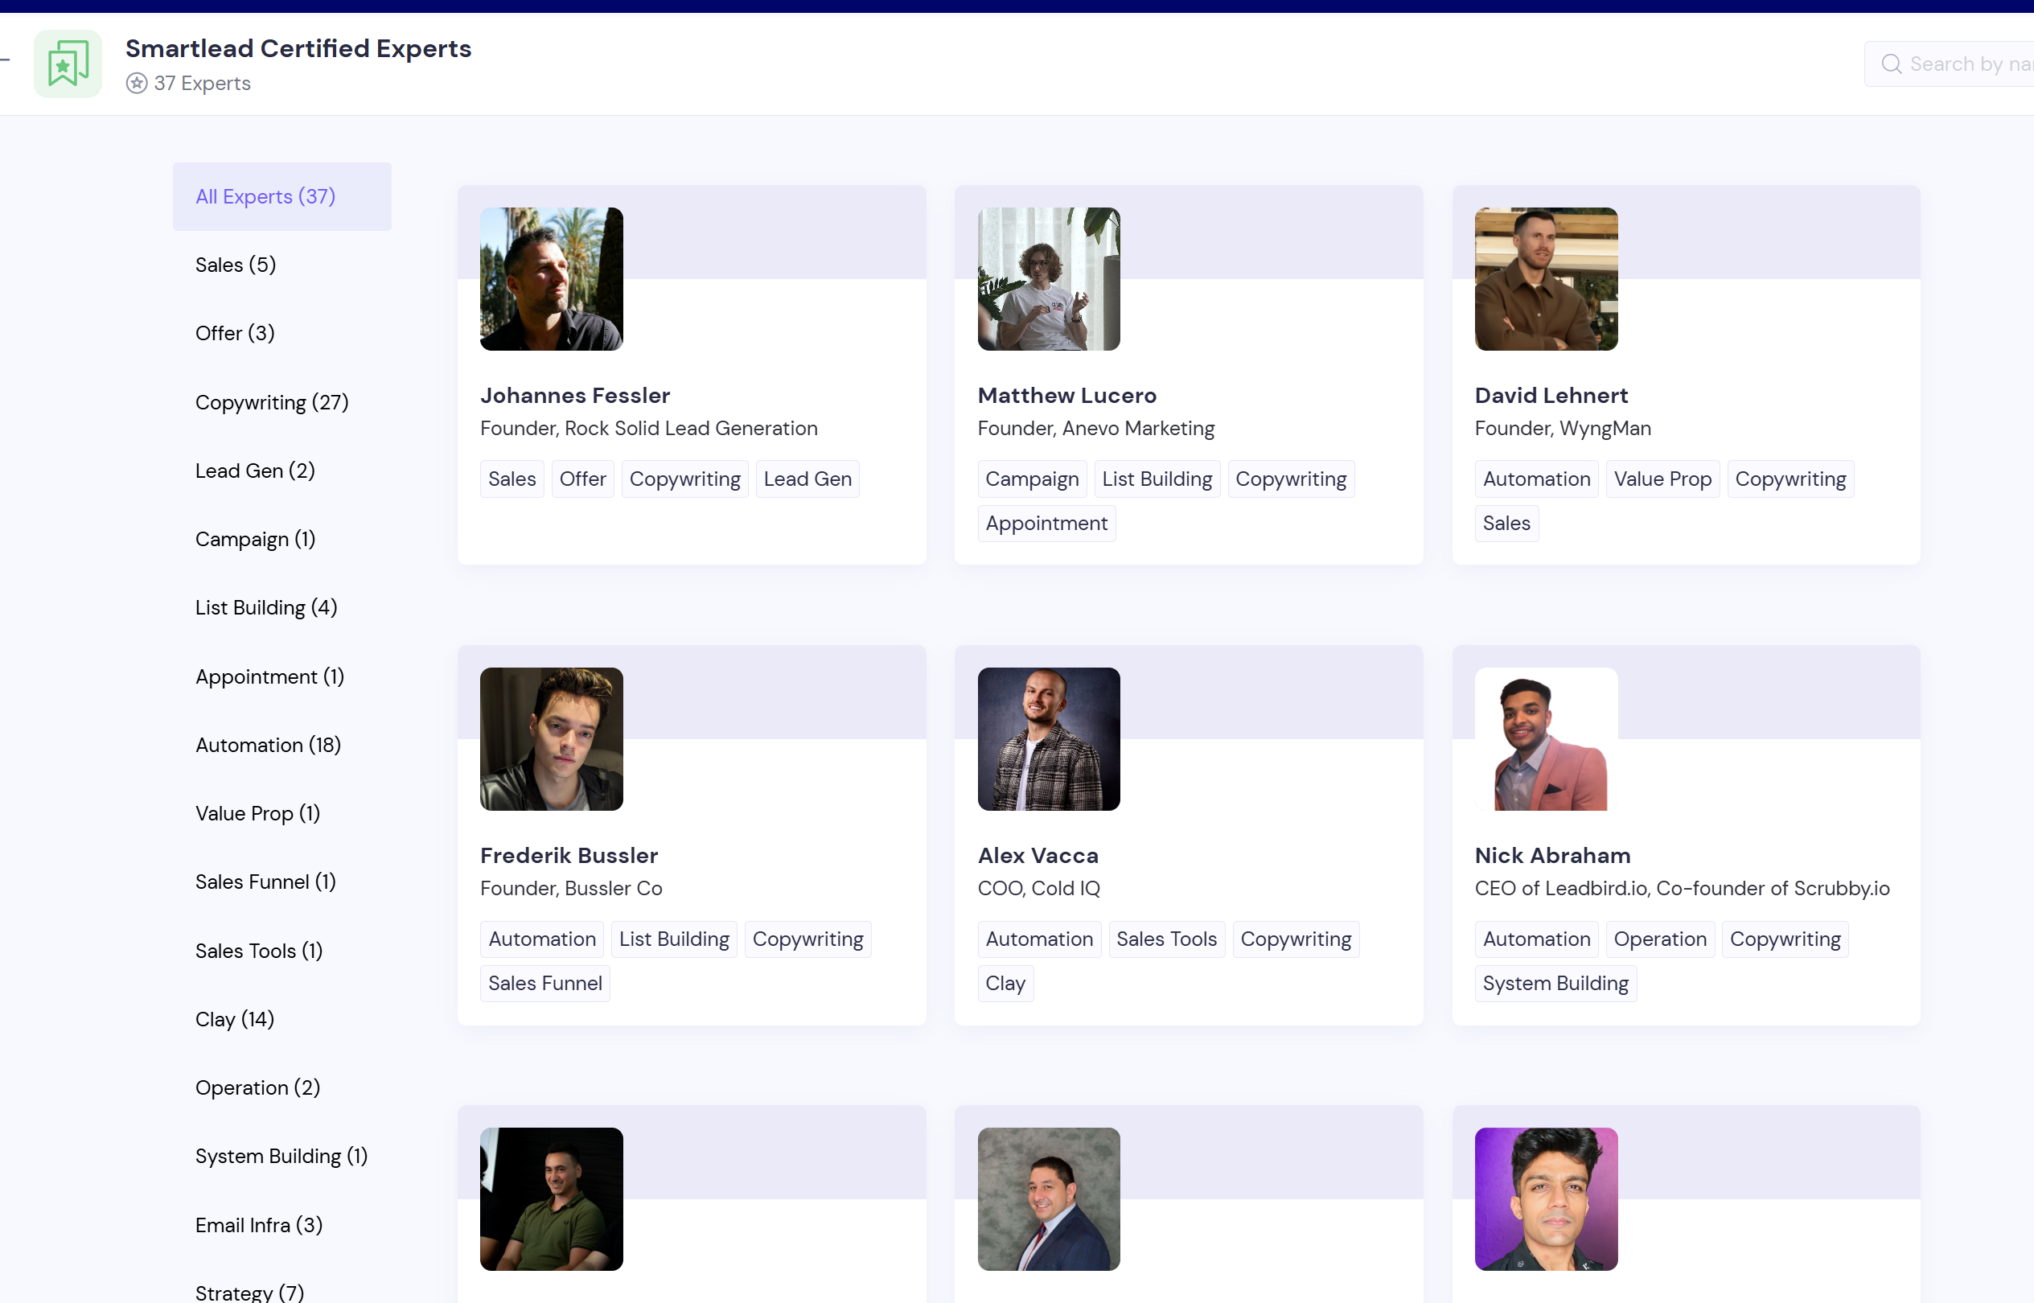Open the Frederik Bussler name link

[x=569, y=856]
